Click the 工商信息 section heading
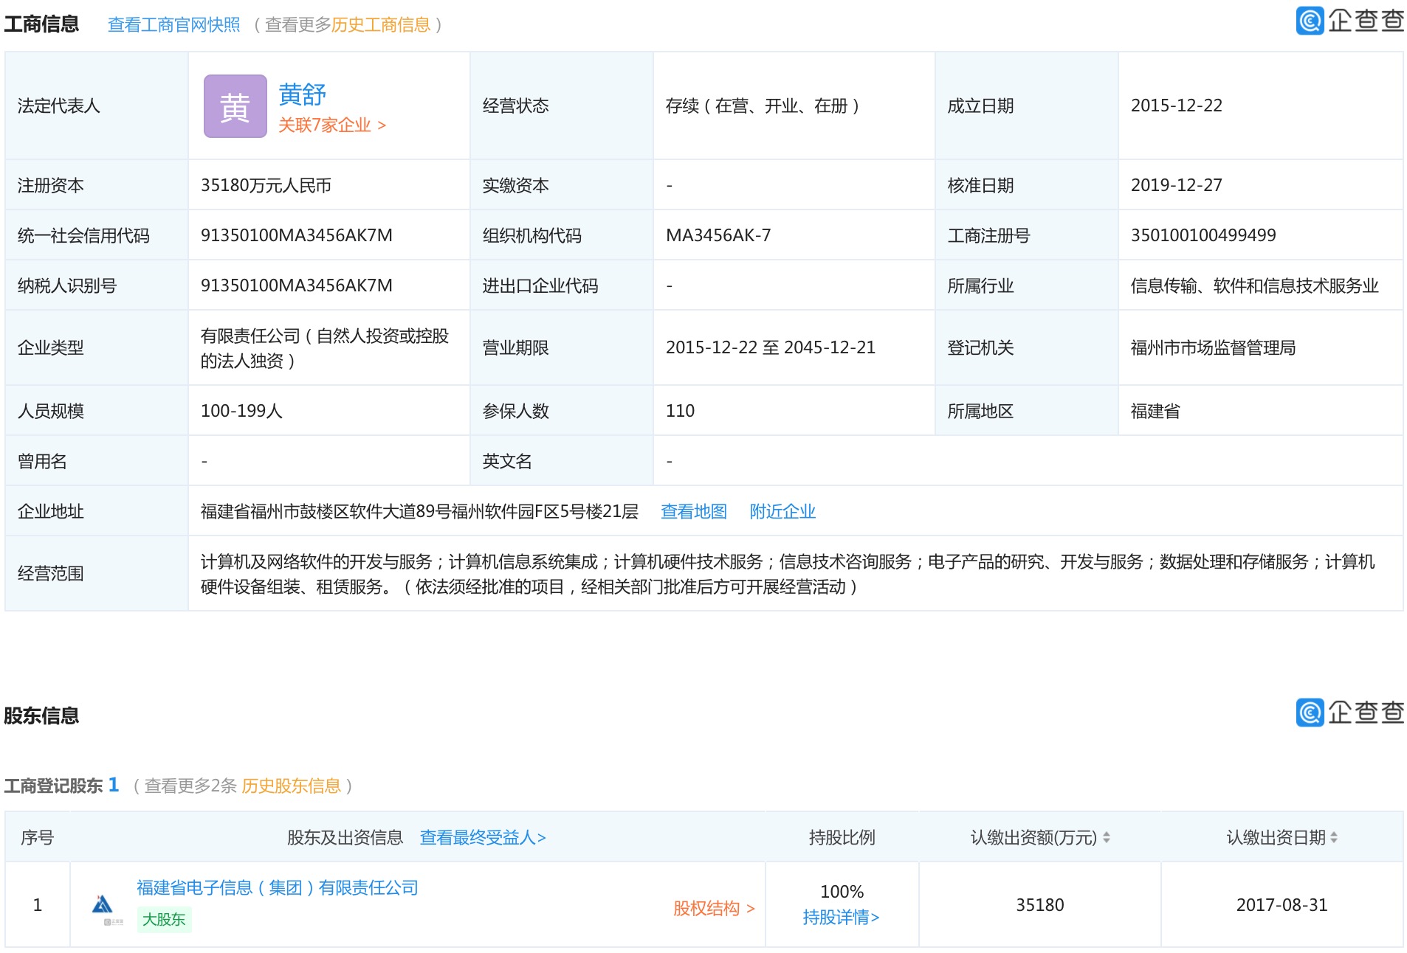 (x=41, y=24)
